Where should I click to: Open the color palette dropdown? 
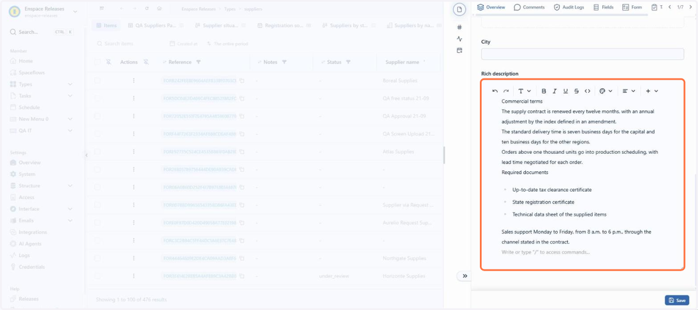click(x=606, y=91)
